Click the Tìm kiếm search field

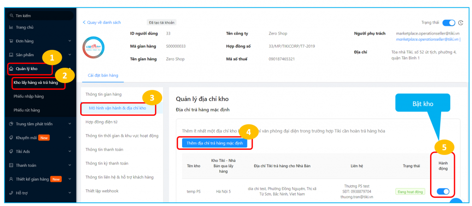[41, 16]
